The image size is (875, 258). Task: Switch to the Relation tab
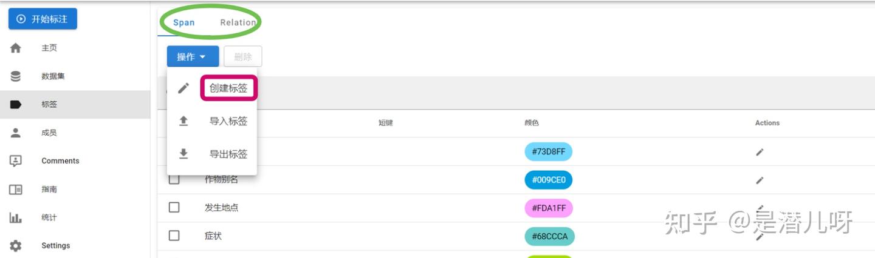(238, 22)
